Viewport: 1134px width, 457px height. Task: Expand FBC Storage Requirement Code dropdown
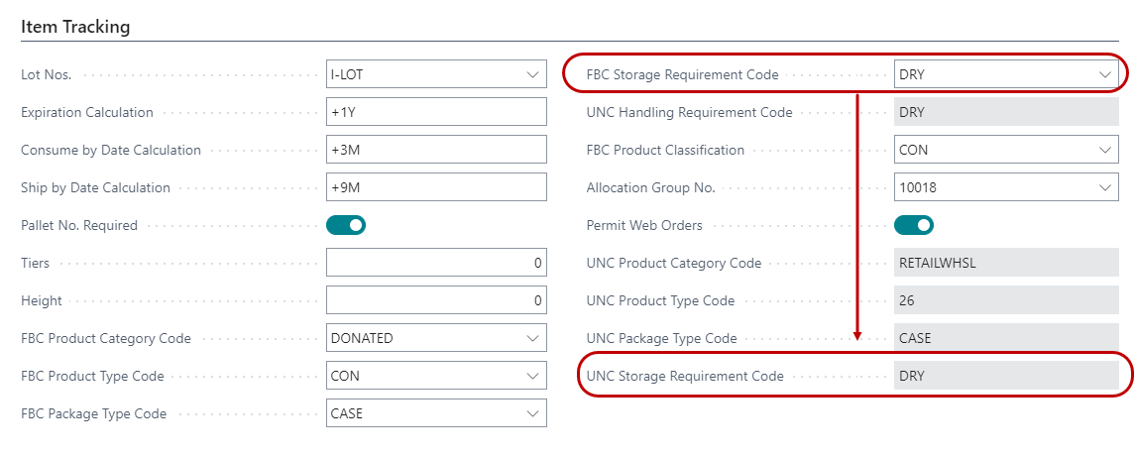point(1105,74)
